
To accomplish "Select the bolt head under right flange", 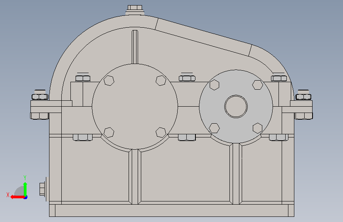I will (304, 116).
